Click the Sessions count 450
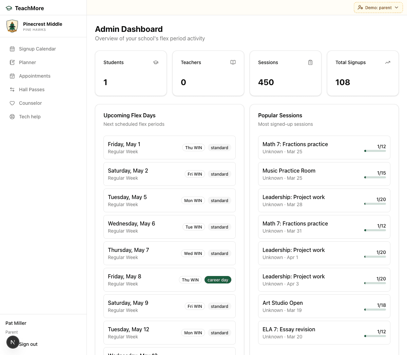The image size is (407, 355). [x=266, y=82]
